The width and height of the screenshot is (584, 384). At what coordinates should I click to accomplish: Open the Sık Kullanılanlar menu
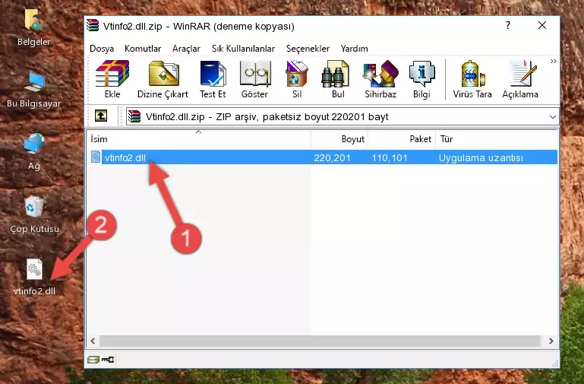tap(243, 49)
